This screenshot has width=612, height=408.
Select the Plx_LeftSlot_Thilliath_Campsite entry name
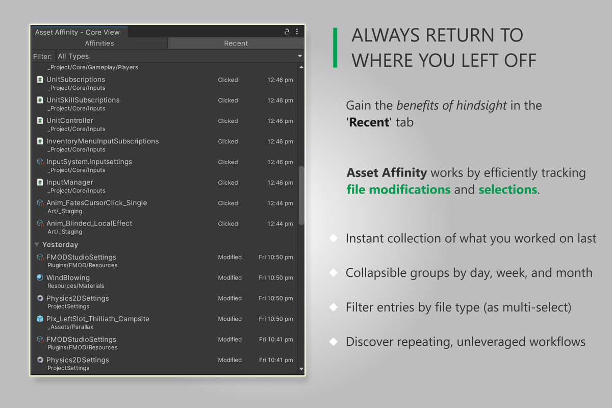(98, 319)
